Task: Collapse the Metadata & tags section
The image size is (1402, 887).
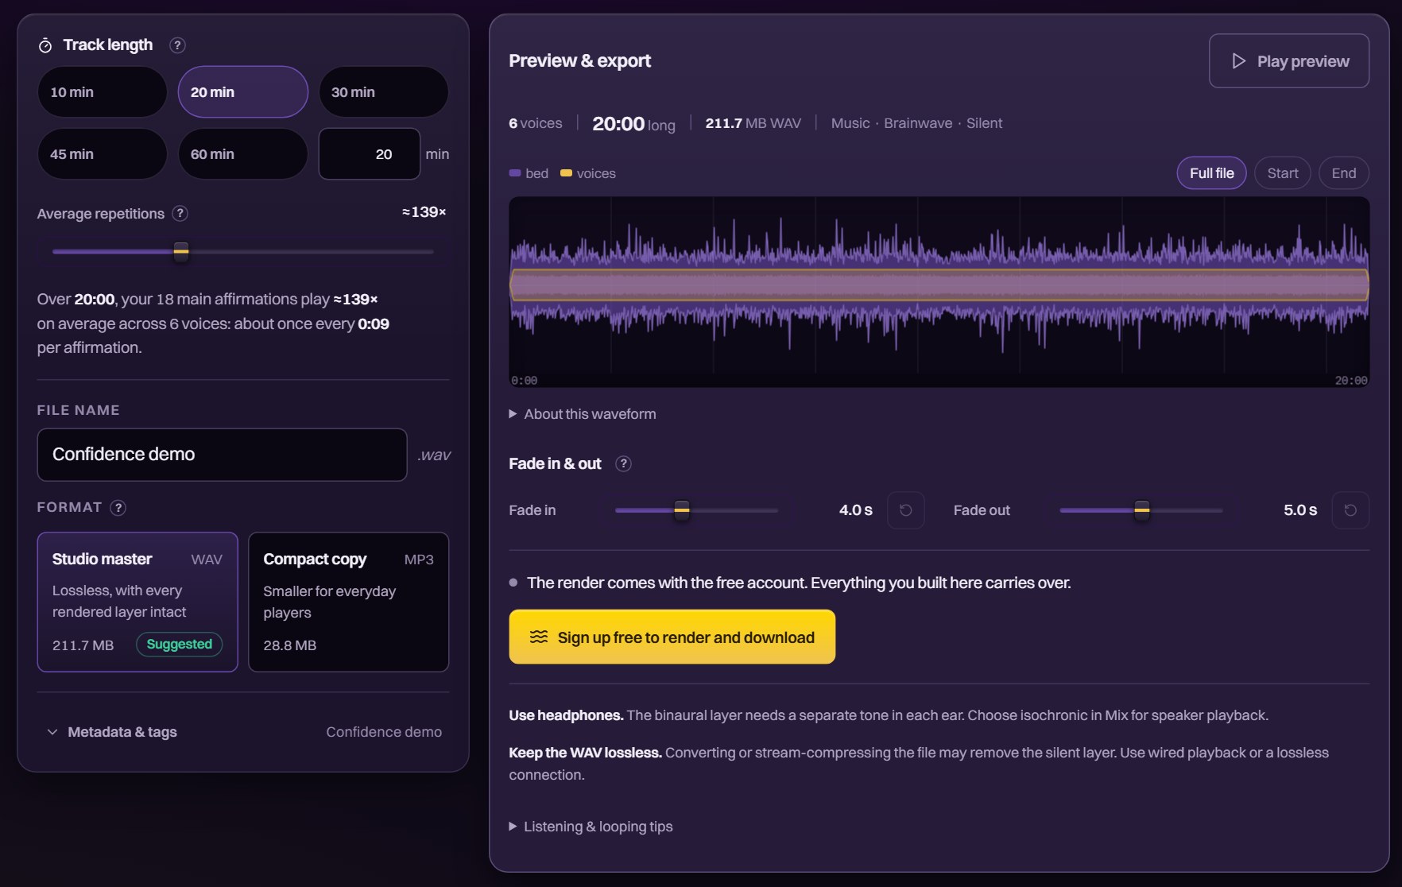Action: 242,732
